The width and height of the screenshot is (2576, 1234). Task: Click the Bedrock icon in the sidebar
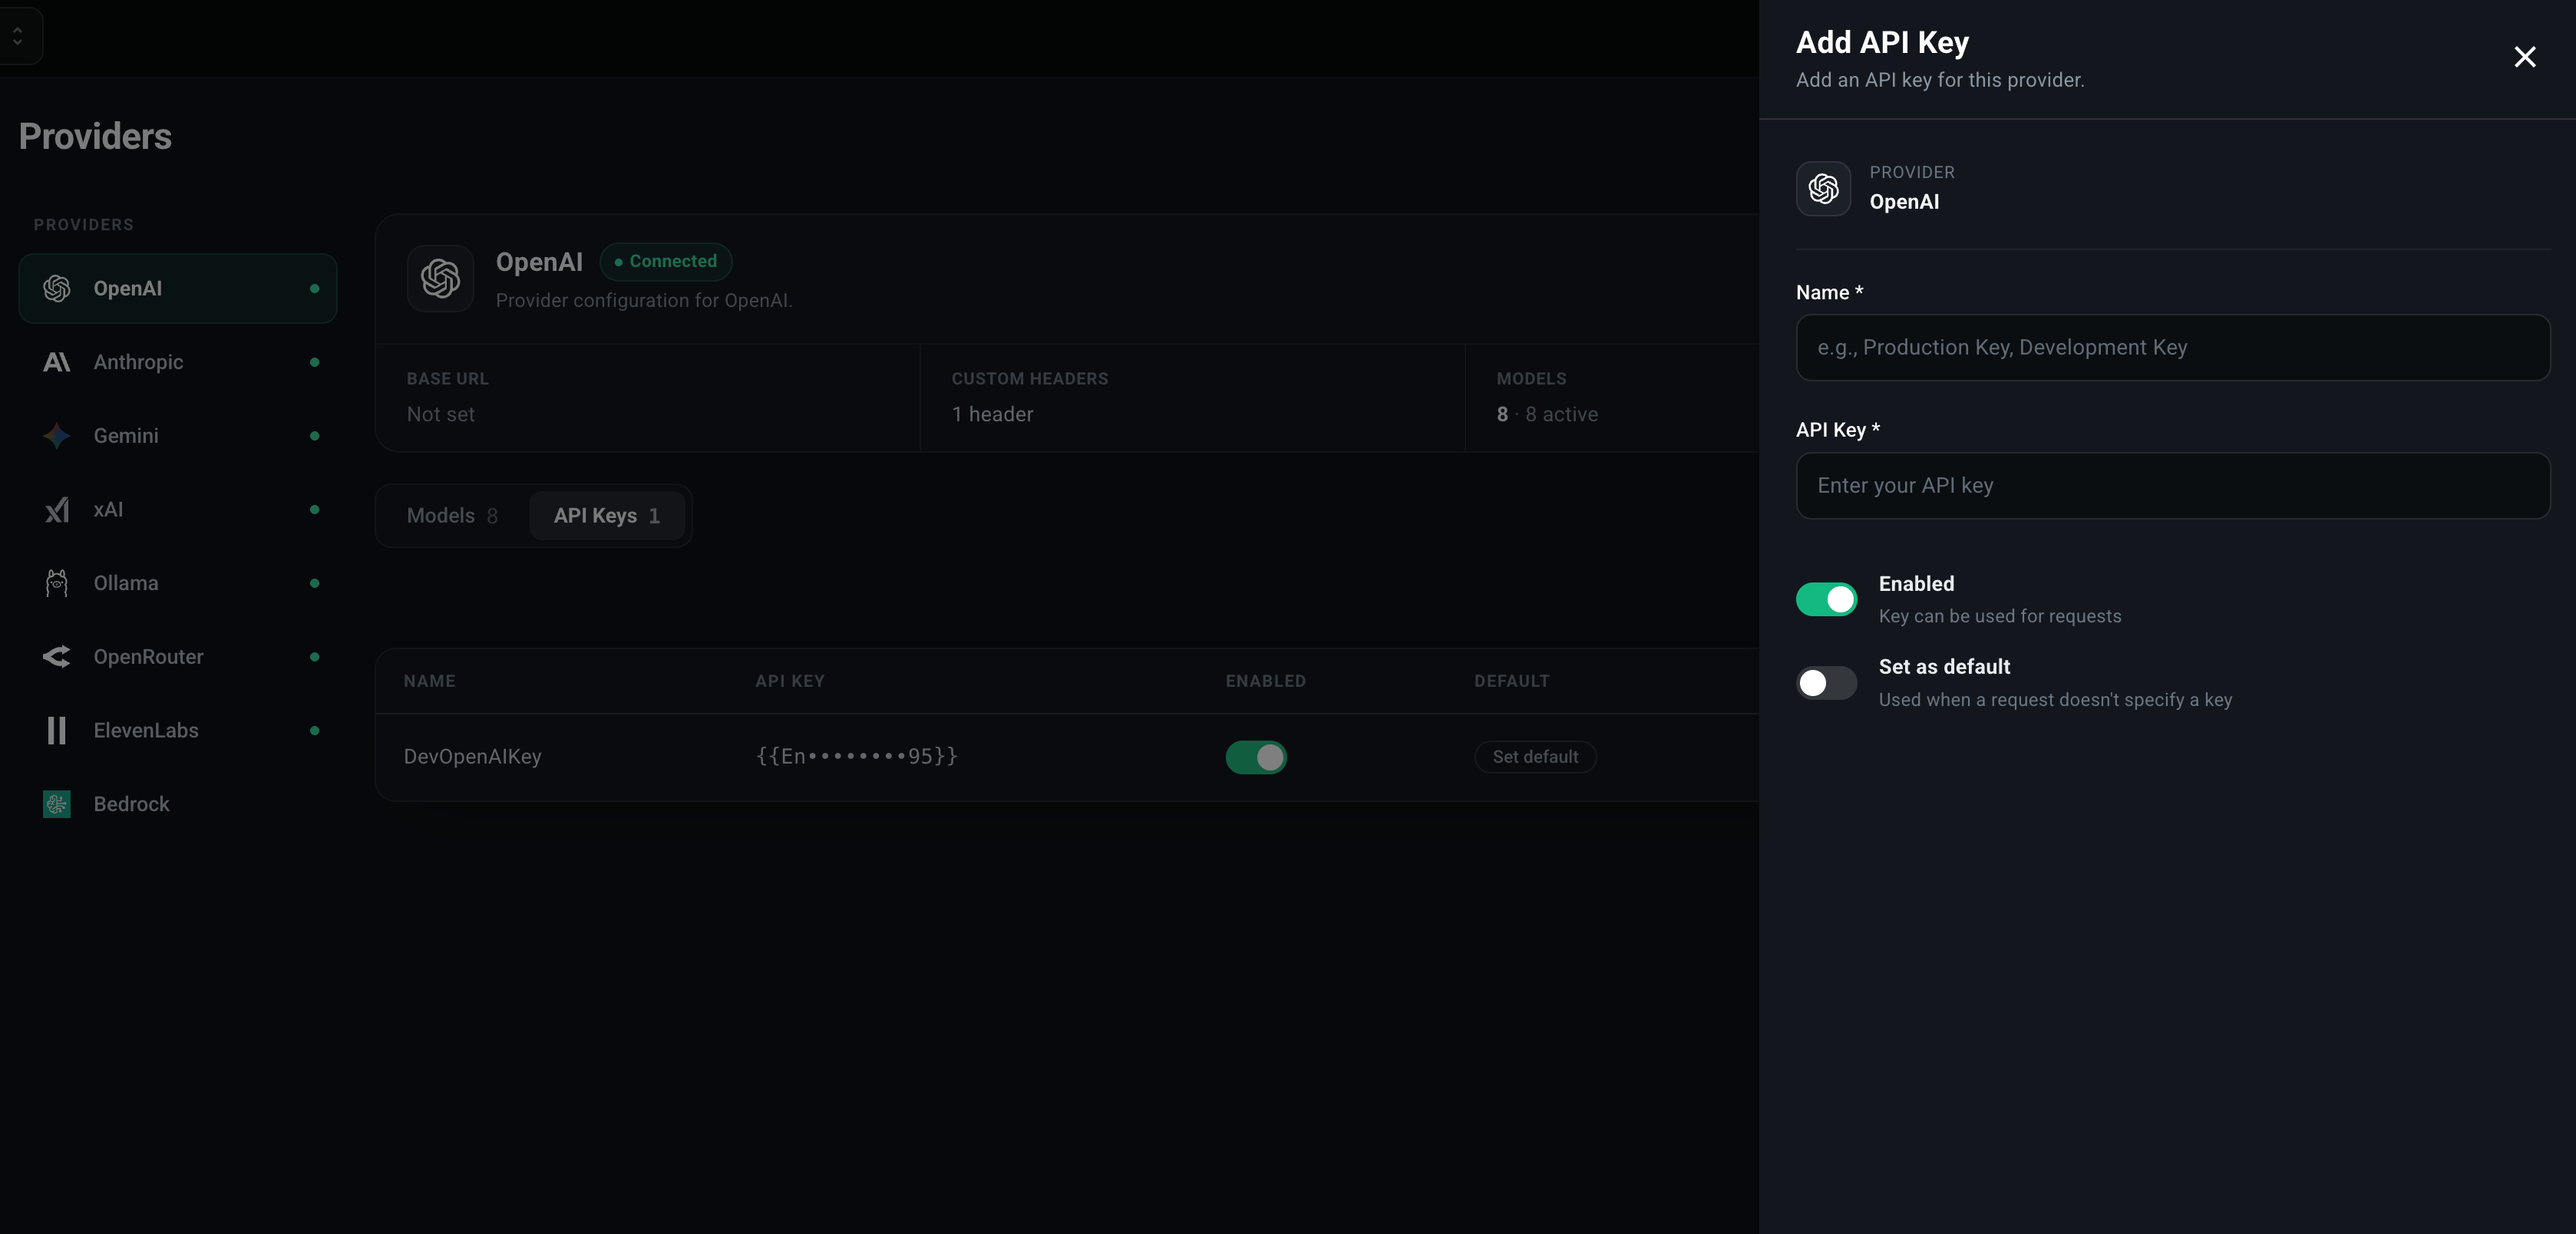point(57,804)
